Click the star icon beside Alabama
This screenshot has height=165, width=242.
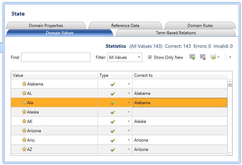24,84
